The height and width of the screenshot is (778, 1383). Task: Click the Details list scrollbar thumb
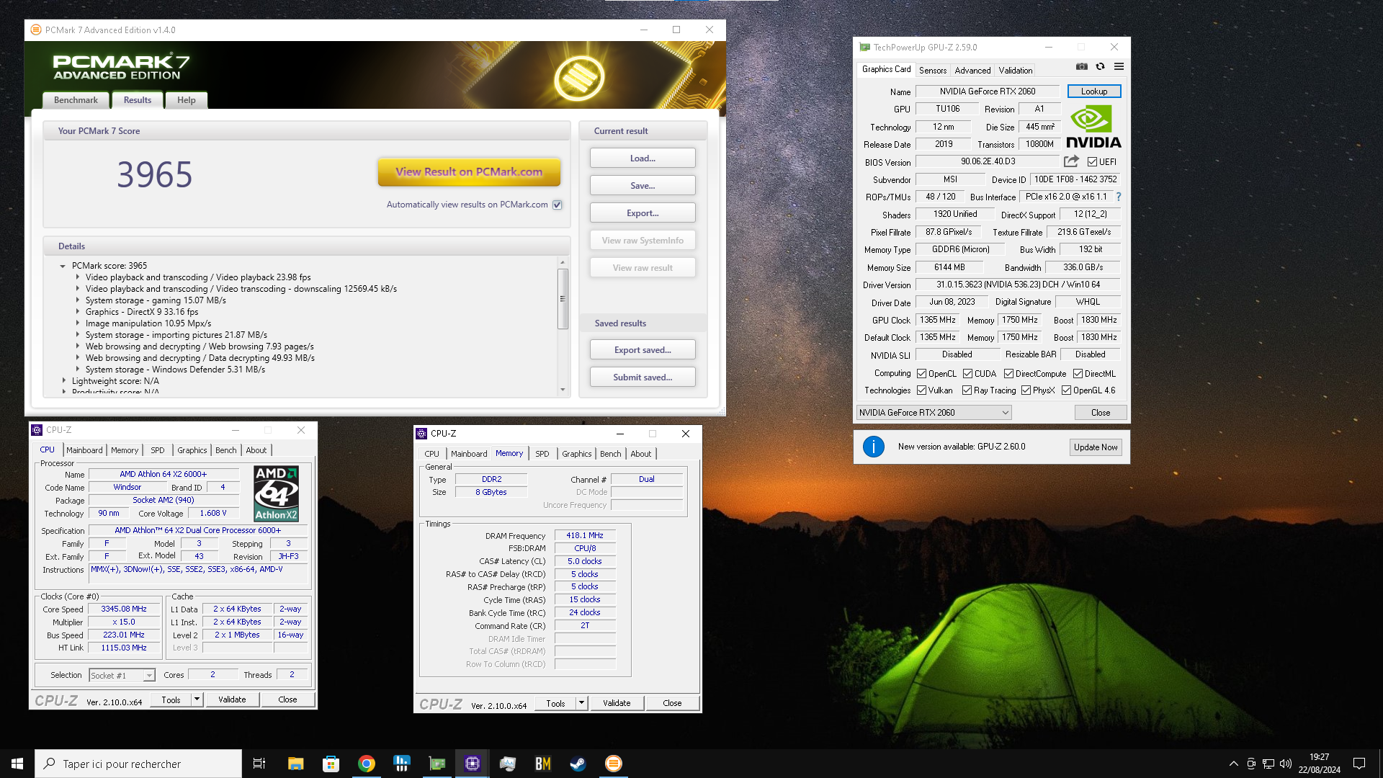[x=563, y=298]
